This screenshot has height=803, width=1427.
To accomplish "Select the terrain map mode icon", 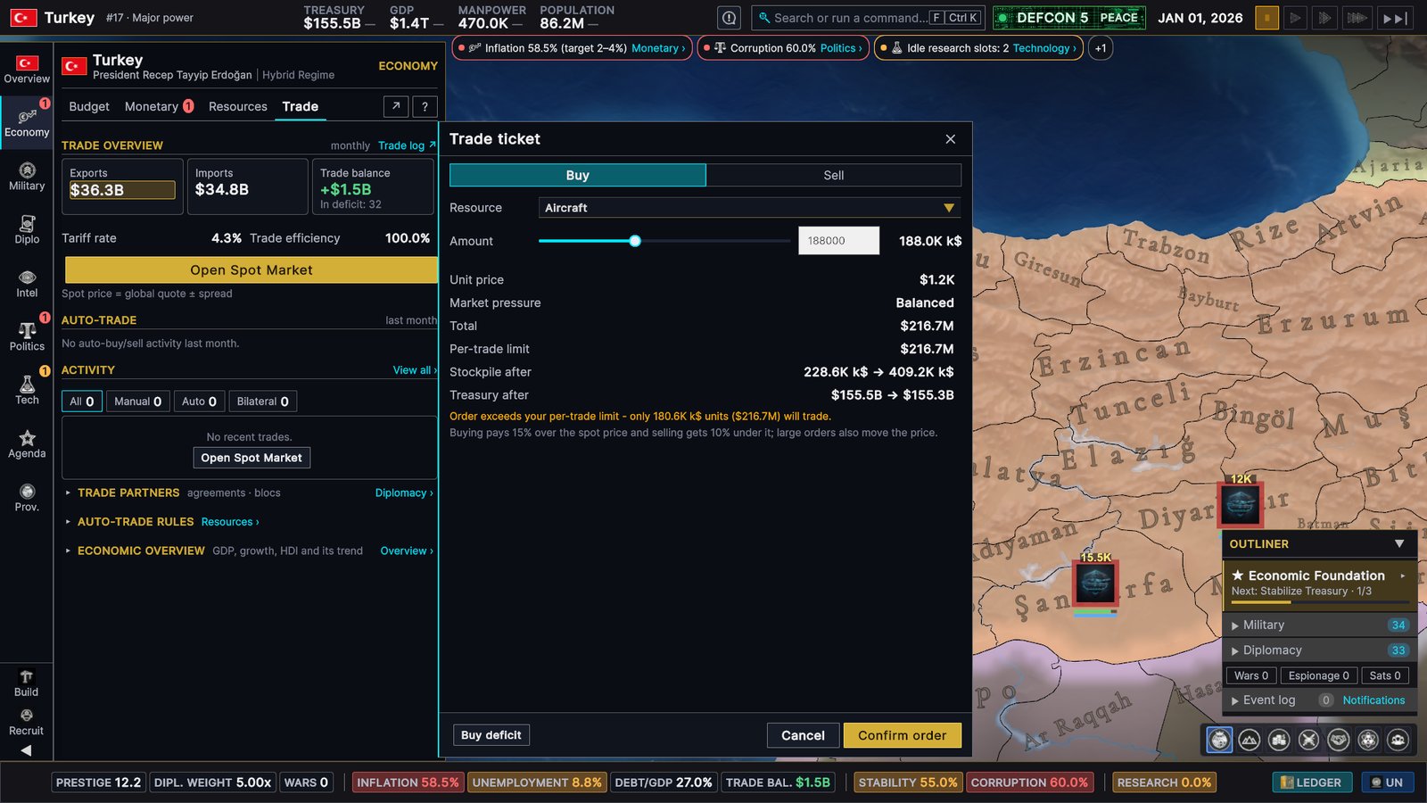I will (x=1250, y=739).
